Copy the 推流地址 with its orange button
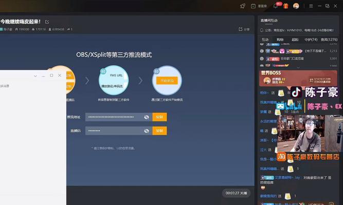The image size is (343, 205). 159,117
